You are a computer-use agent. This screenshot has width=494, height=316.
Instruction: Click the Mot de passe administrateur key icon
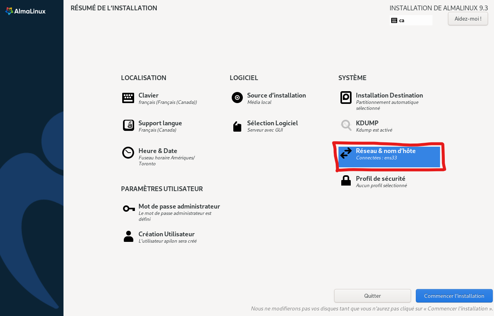coord(129,209)
